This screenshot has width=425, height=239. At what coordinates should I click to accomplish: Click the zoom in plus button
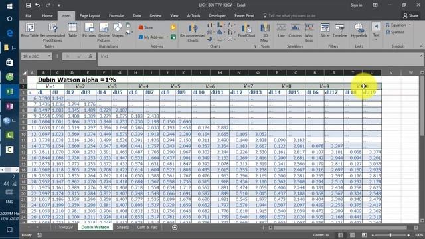click(x=408, y=235)
